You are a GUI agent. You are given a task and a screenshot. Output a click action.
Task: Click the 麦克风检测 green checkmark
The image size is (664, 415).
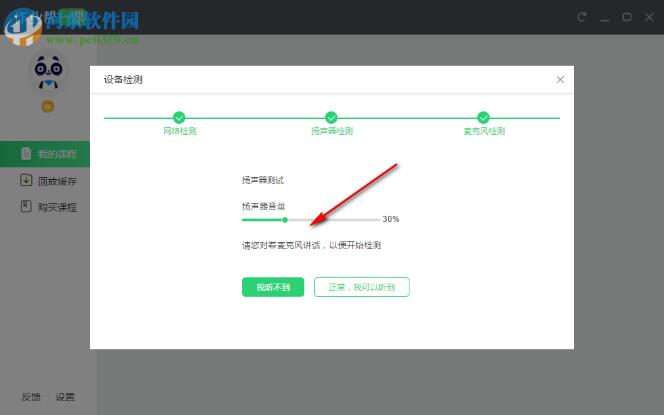(483, 118)
